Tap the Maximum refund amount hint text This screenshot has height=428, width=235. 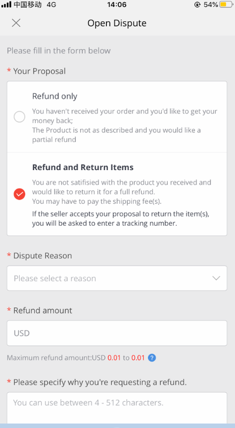pos(76,357)
